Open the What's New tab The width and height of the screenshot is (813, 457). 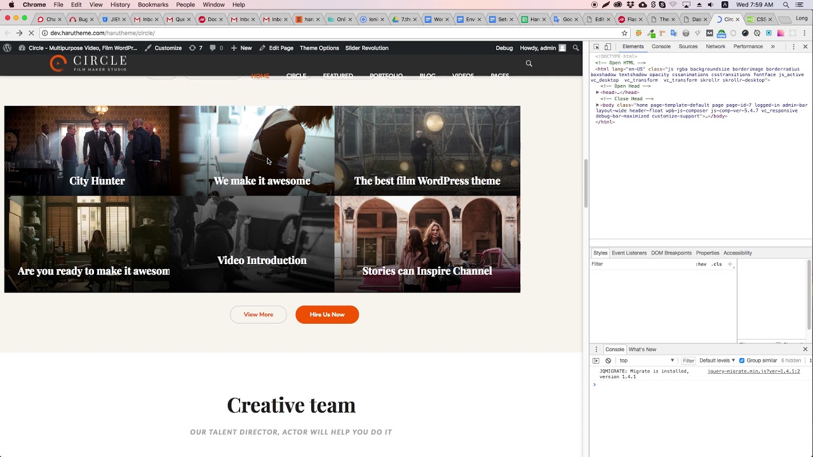(x=642, y=349)
